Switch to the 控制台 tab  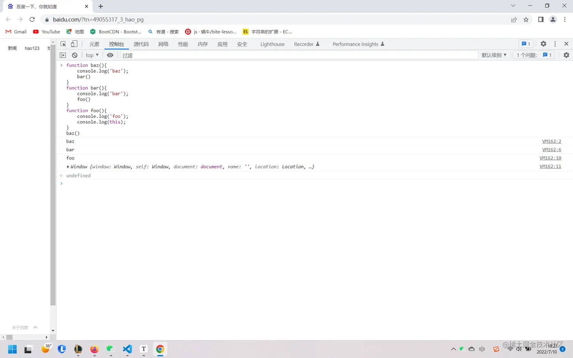[x=116, y=44]
